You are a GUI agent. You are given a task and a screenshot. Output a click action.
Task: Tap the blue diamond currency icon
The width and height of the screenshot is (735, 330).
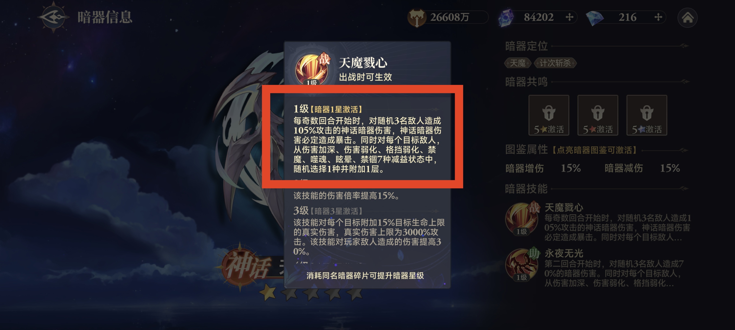pyautogui.click(x=595, y=18)
